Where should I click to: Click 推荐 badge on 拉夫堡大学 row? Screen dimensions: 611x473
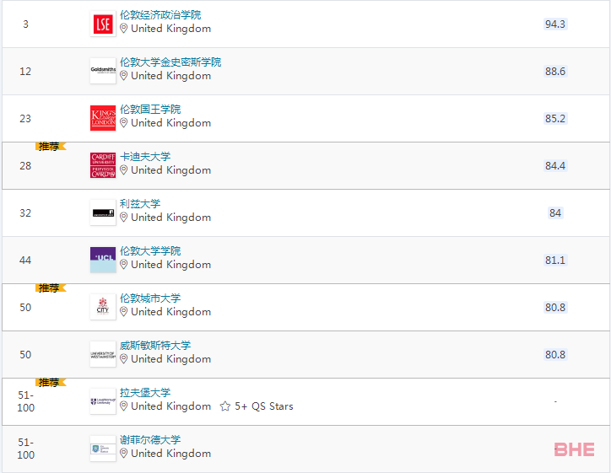[51, 383]
